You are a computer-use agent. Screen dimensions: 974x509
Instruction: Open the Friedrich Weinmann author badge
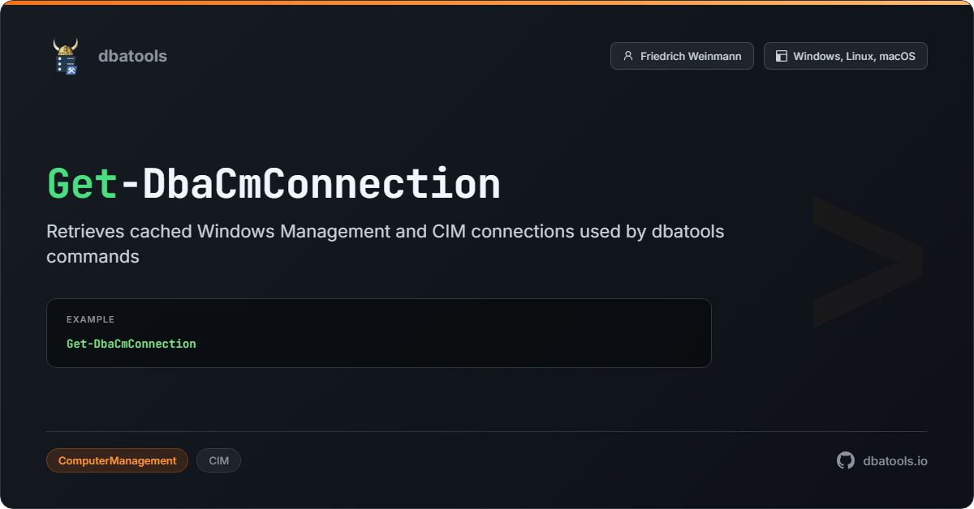click(x=682, y=56)
